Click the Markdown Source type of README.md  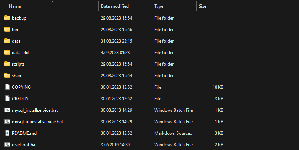[174, 133]
